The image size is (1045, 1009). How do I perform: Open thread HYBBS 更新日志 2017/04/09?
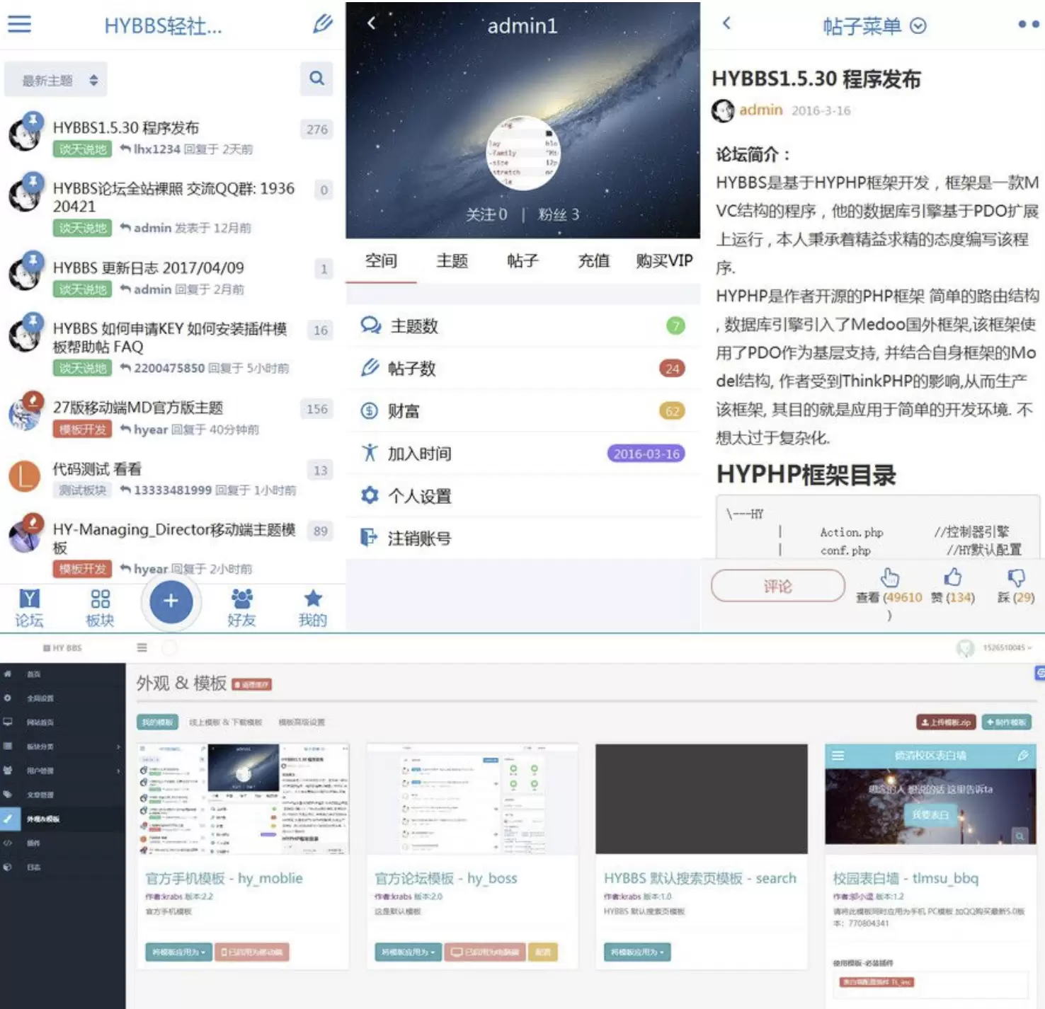coord(149,268)
